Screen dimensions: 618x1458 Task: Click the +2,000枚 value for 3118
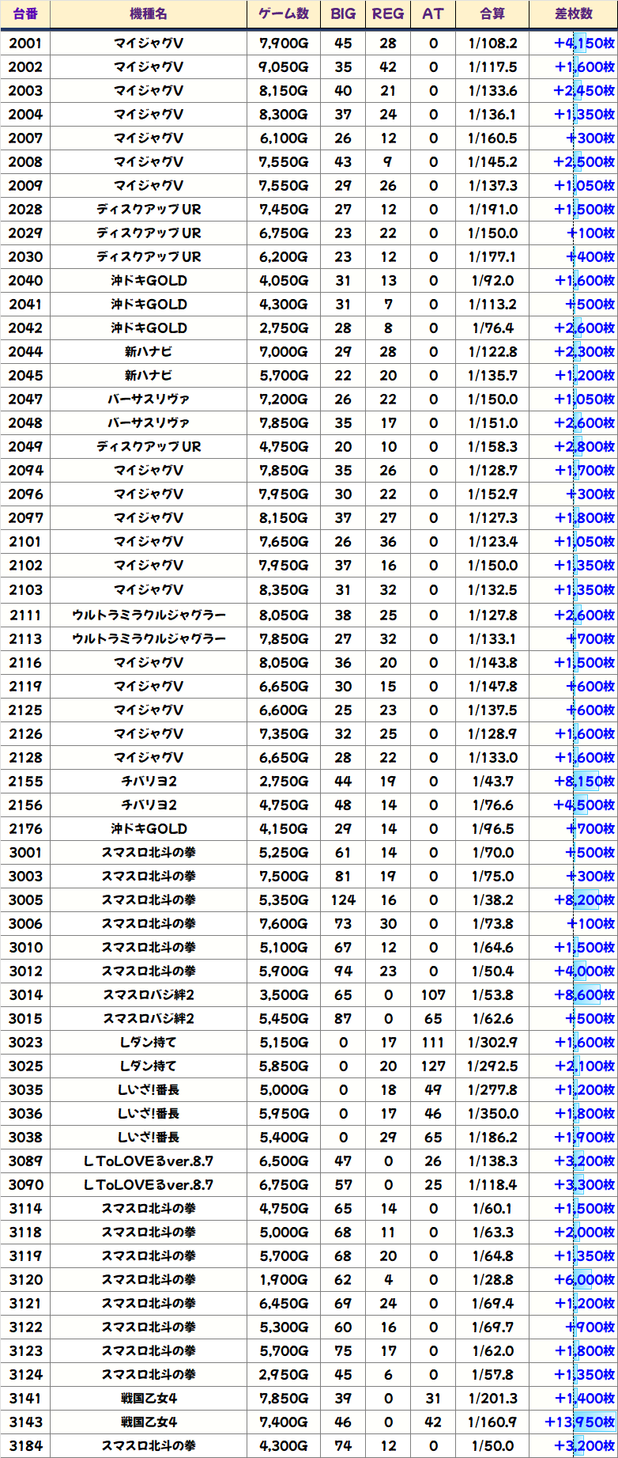pyautogui.click(x=585, y=1233)
